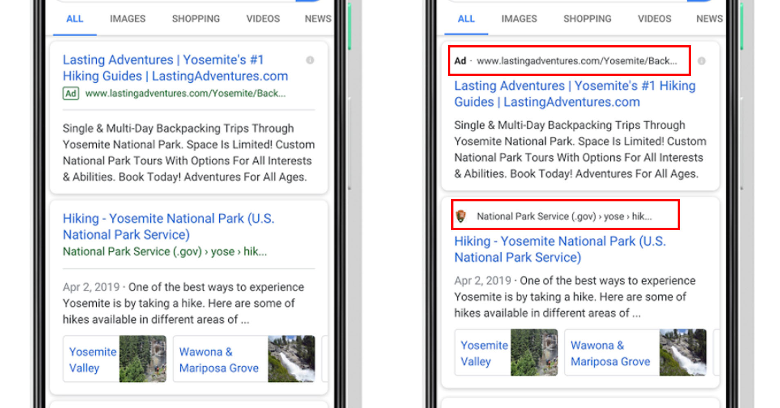Click green lastingadventures.com URL on left phone
Viewport: 780px width, 408px height.
pyautogui.click(x=185, y=93)
